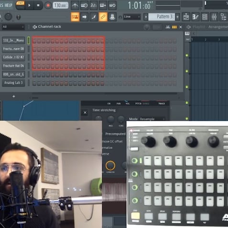
Task: Mute second playlist track green LED
Action: tap(187, 71)
